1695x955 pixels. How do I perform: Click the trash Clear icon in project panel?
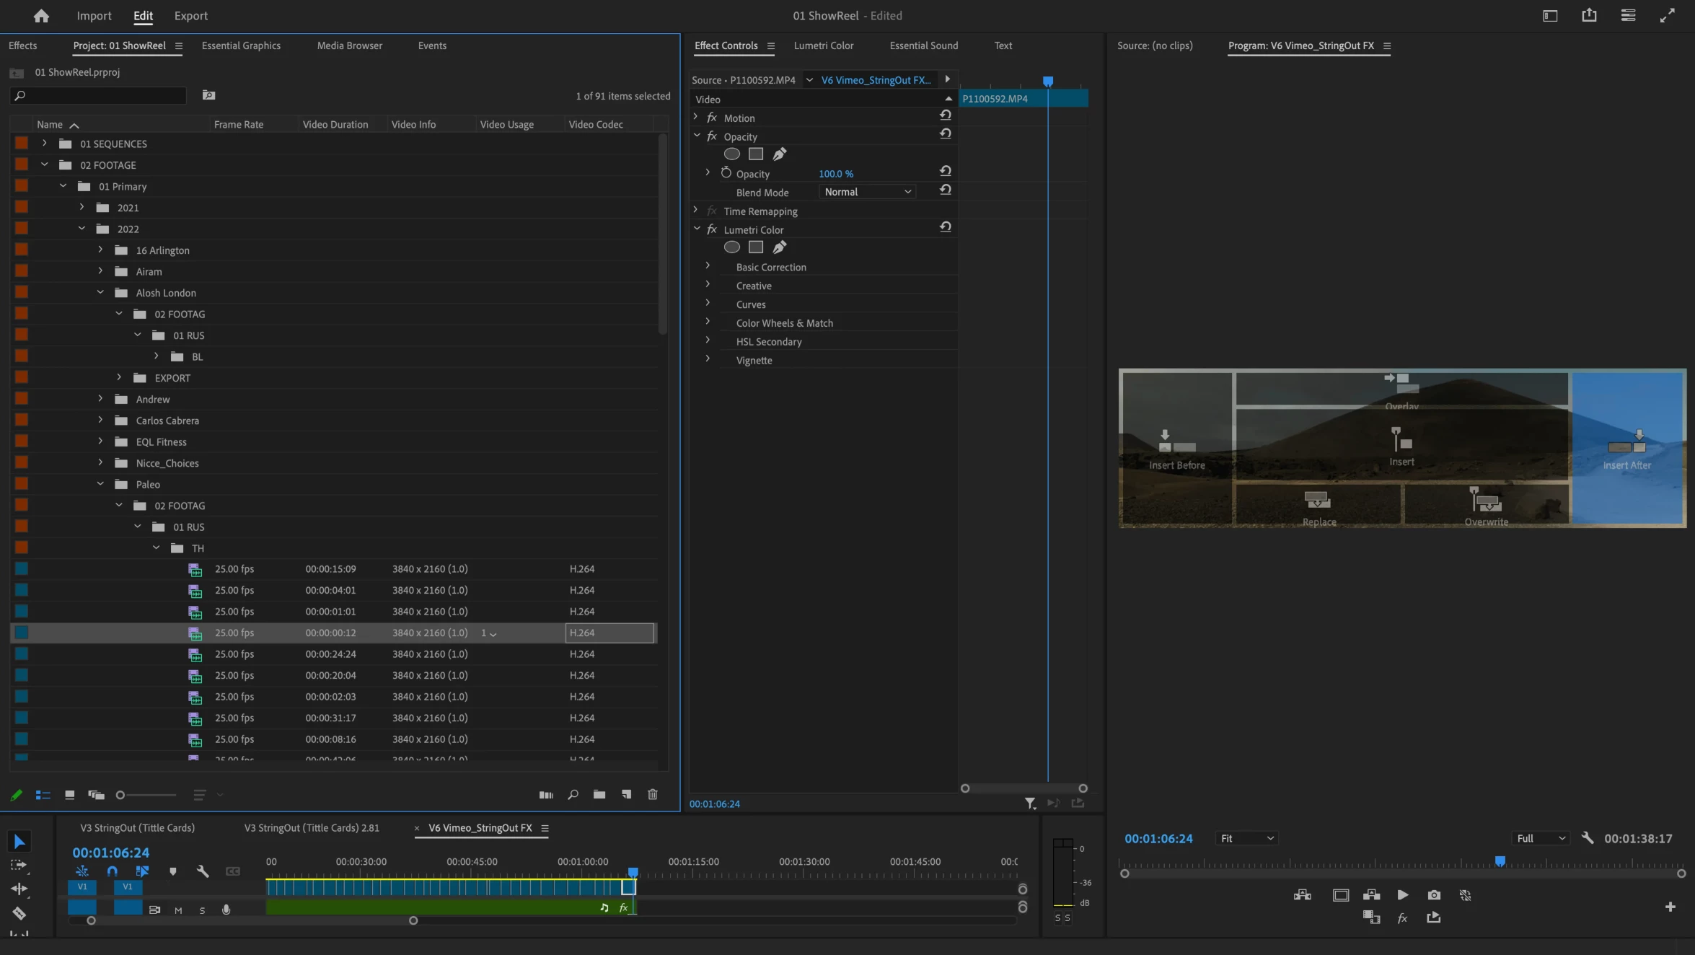tap(653, 794)
